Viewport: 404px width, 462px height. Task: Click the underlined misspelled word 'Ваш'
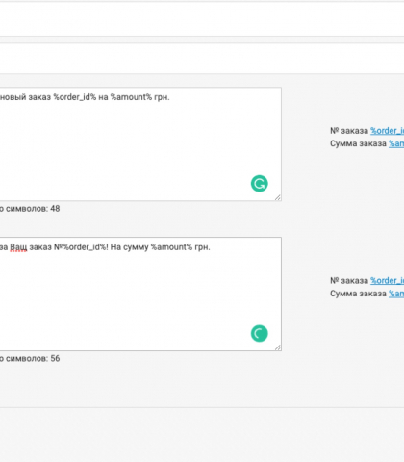click(18, 247)
